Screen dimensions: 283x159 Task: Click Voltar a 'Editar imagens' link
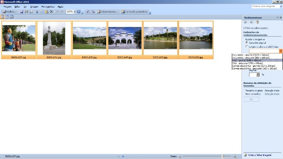pyautogui.click(x=260, y=155)
